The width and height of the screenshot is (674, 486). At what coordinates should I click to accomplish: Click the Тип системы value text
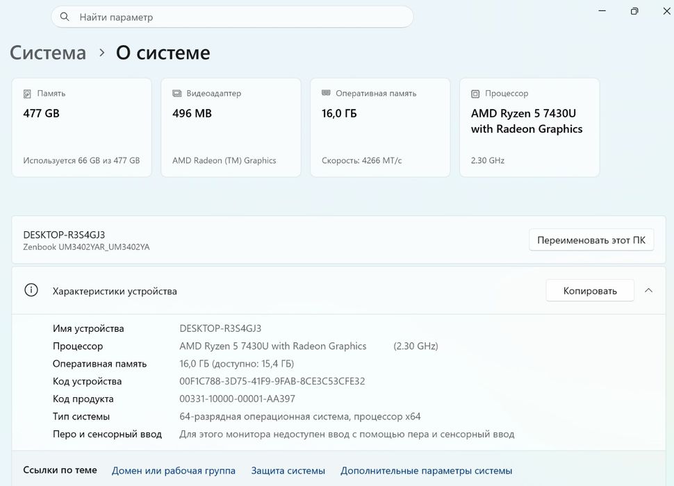coord(300,417)
